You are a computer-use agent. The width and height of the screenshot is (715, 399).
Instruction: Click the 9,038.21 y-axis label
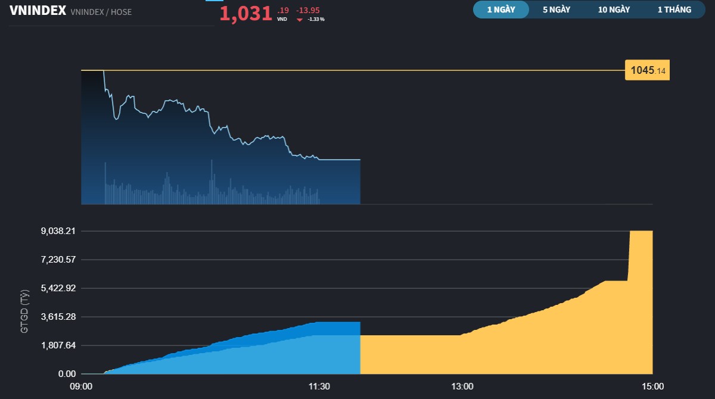(x=58, y=231)
